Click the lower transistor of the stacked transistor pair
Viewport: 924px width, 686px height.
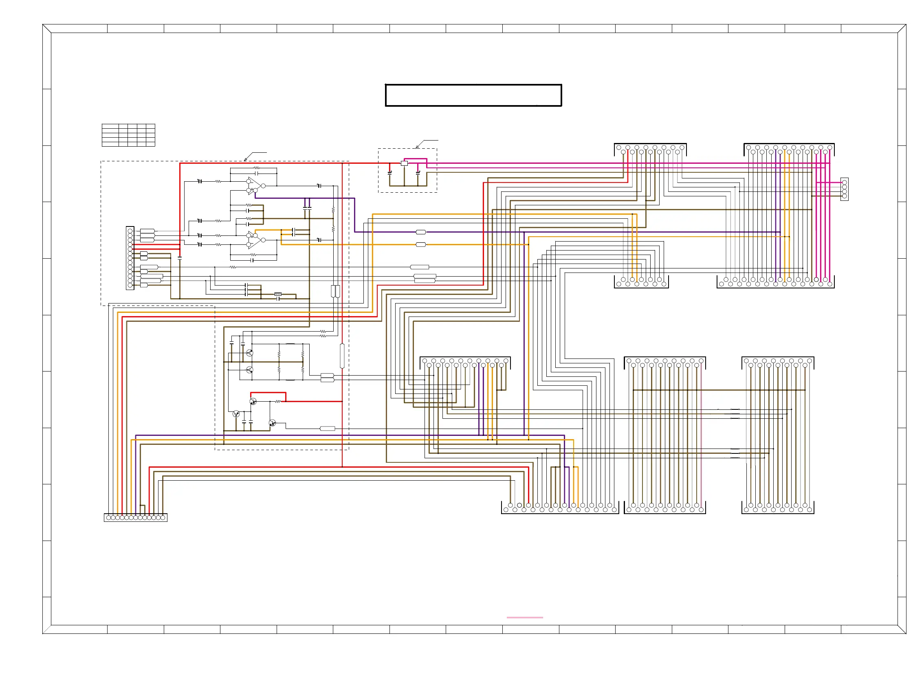(x=250, y=369)
